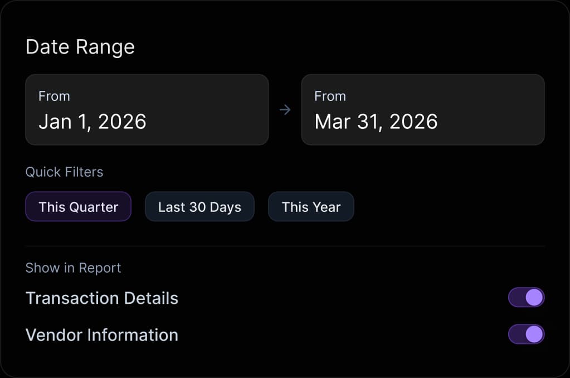Click the Quick Filters label
Viewport: 570px width, 378px height.
(x=64, y=172)
